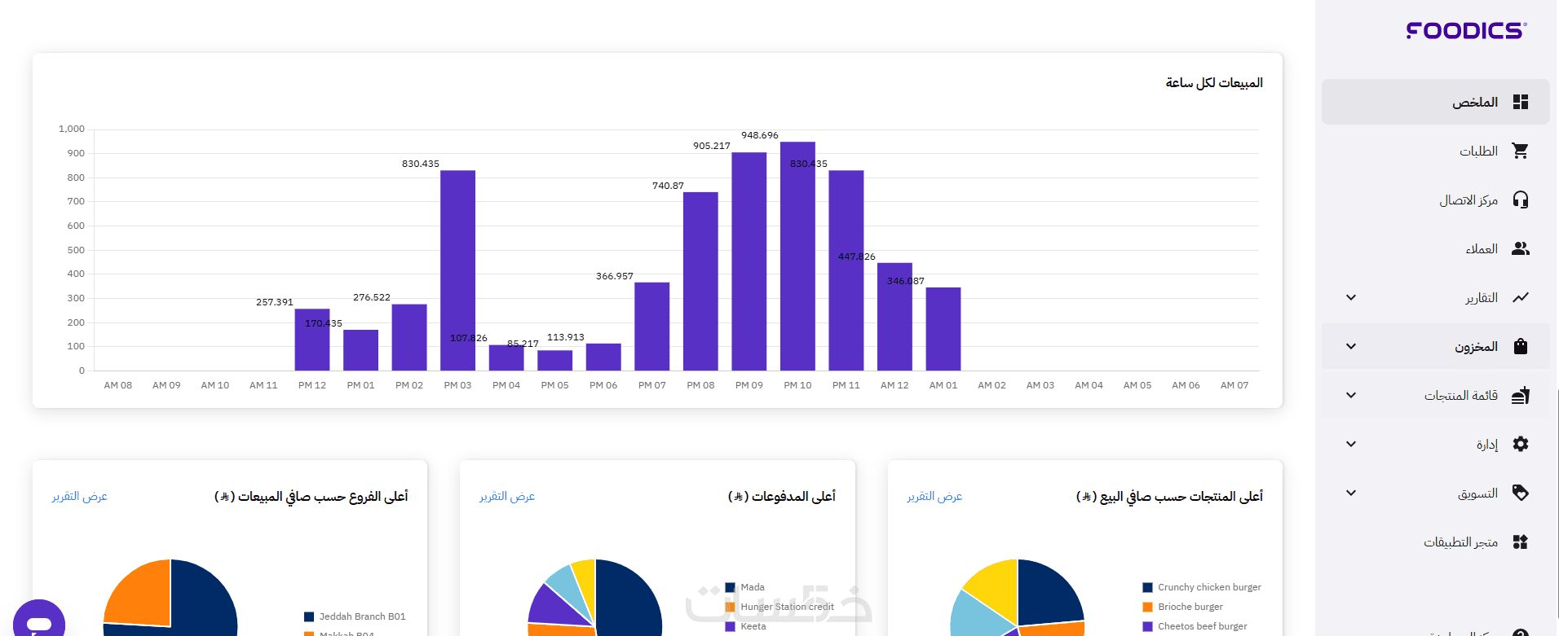The width and height of the screenshot is (1559, 636).
Task: Click the apps icon for متجر التطبيقات
Action: 1520,542
